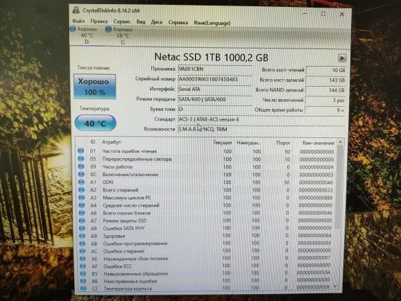This screenshot has width=401, height=301.
Task: Click the Интерфейс Serial ATA field
Action: [x=215, y=89]
